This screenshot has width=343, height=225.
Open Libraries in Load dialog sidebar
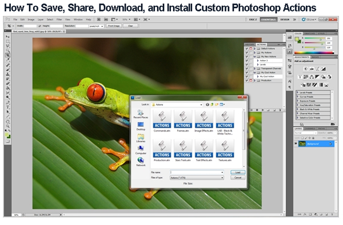pos(141,138)
